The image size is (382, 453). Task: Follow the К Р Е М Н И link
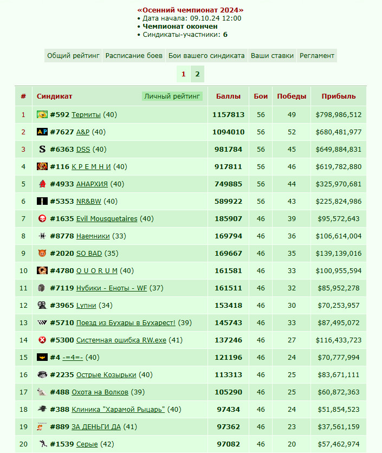(x=92, y=167)
